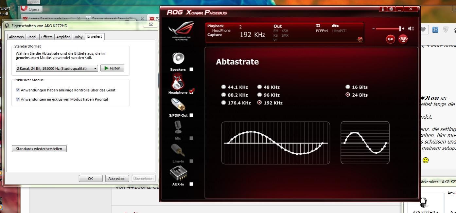Screen dimensions: 456x213
Task: Select the S/PDIF-Out connector icon
Action: tap(178, 105)
